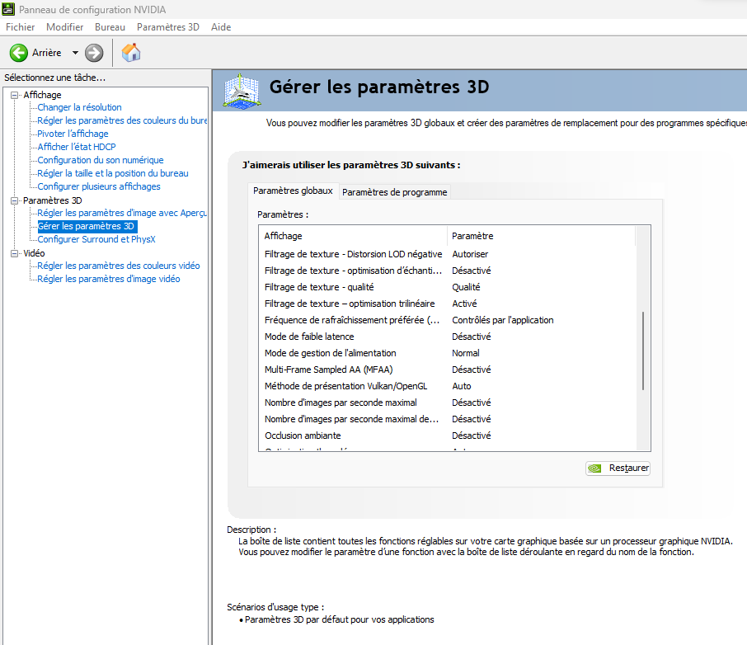Click the settings list vertical scrollbar

643,352
